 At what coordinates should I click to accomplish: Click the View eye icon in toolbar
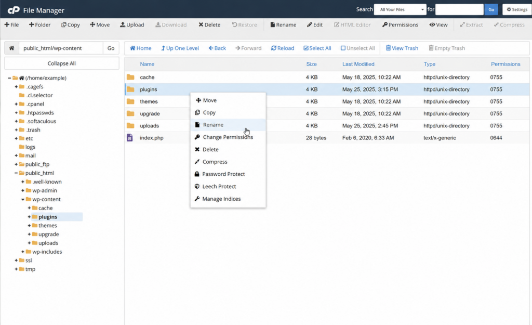432,25
